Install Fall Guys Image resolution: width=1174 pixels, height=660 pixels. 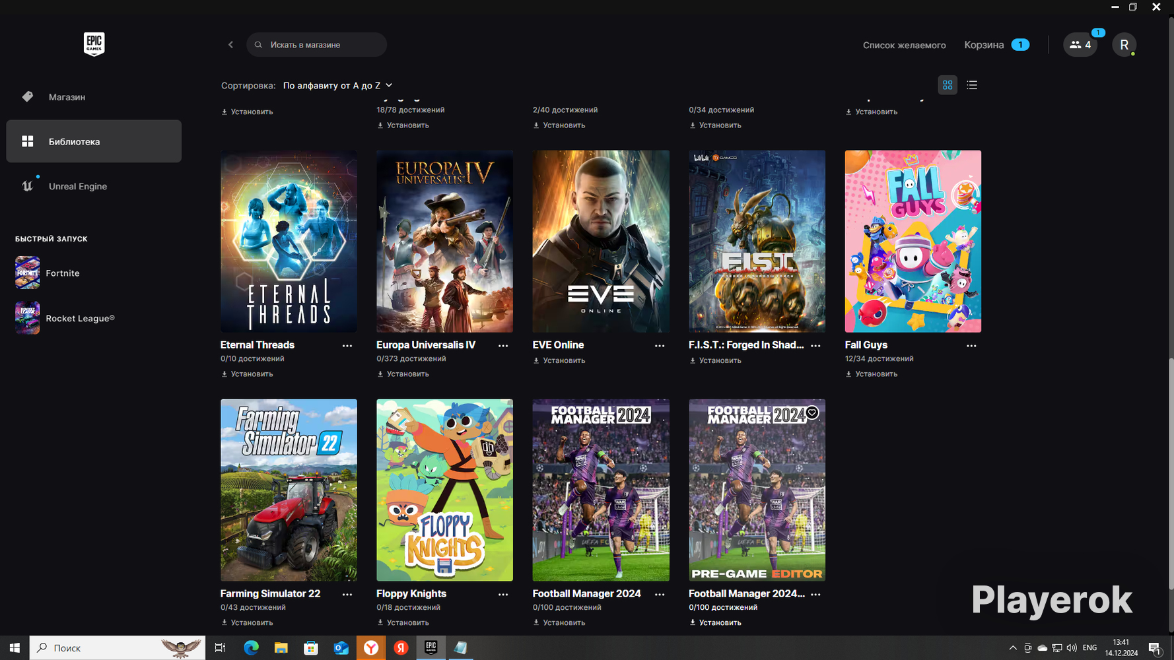(872, 374)
